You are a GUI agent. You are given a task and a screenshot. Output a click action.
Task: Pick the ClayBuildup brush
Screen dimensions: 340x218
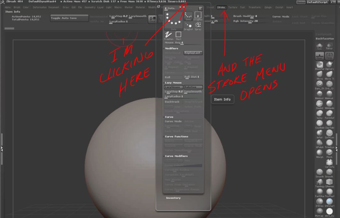point(320,124)
